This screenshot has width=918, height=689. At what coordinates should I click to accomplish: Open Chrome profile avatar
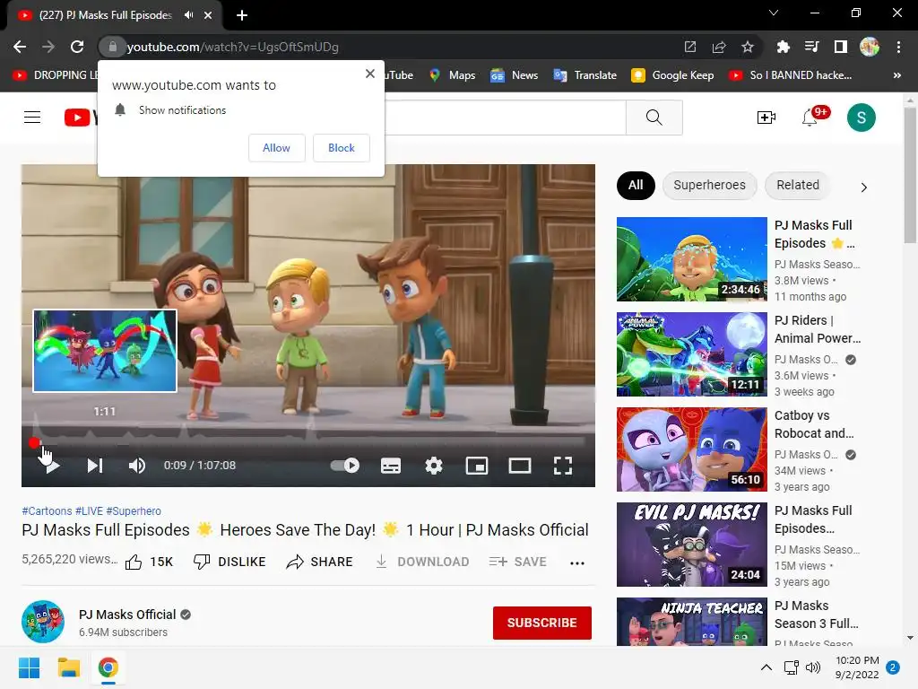(870, 47)
